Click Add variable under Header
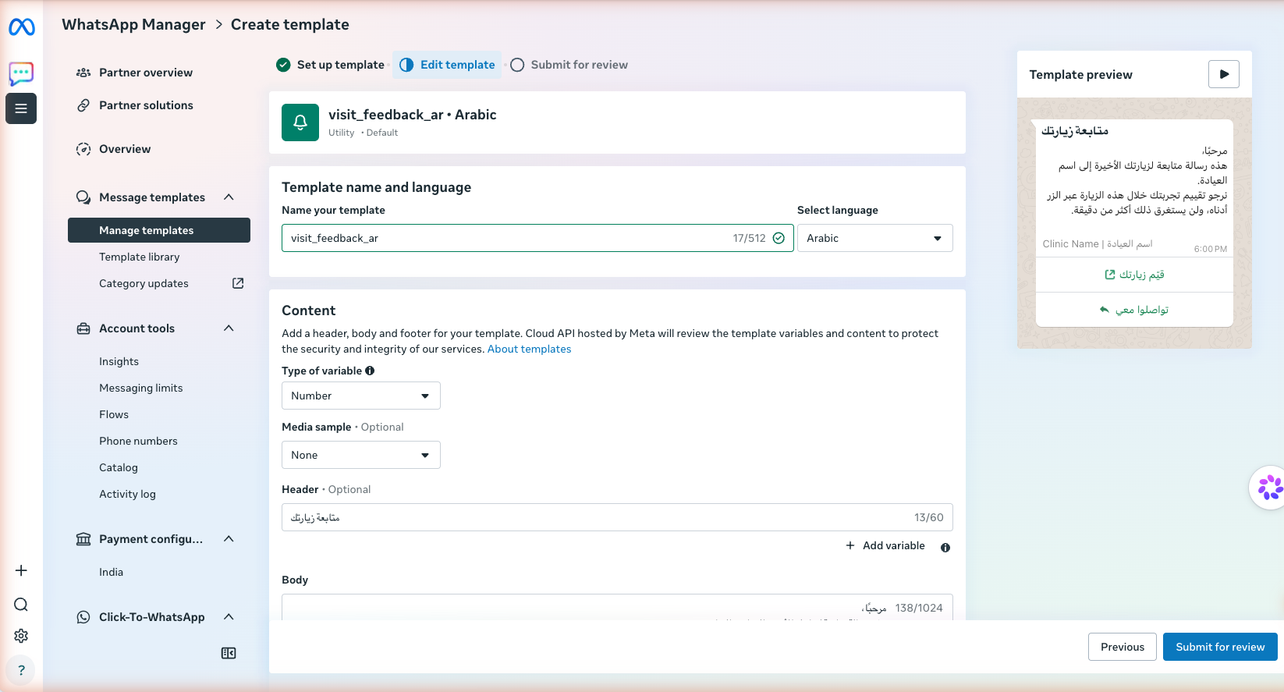The width and height of the screenshot is (1284, 692). [885, 545]
